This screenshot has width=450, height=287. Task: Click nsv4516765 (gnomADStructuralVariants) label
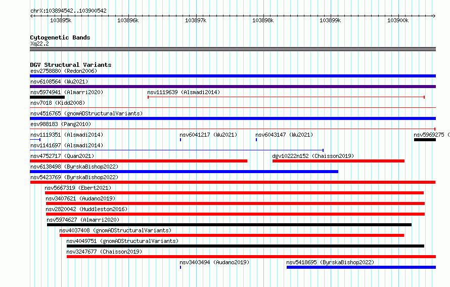click(86, 113)
